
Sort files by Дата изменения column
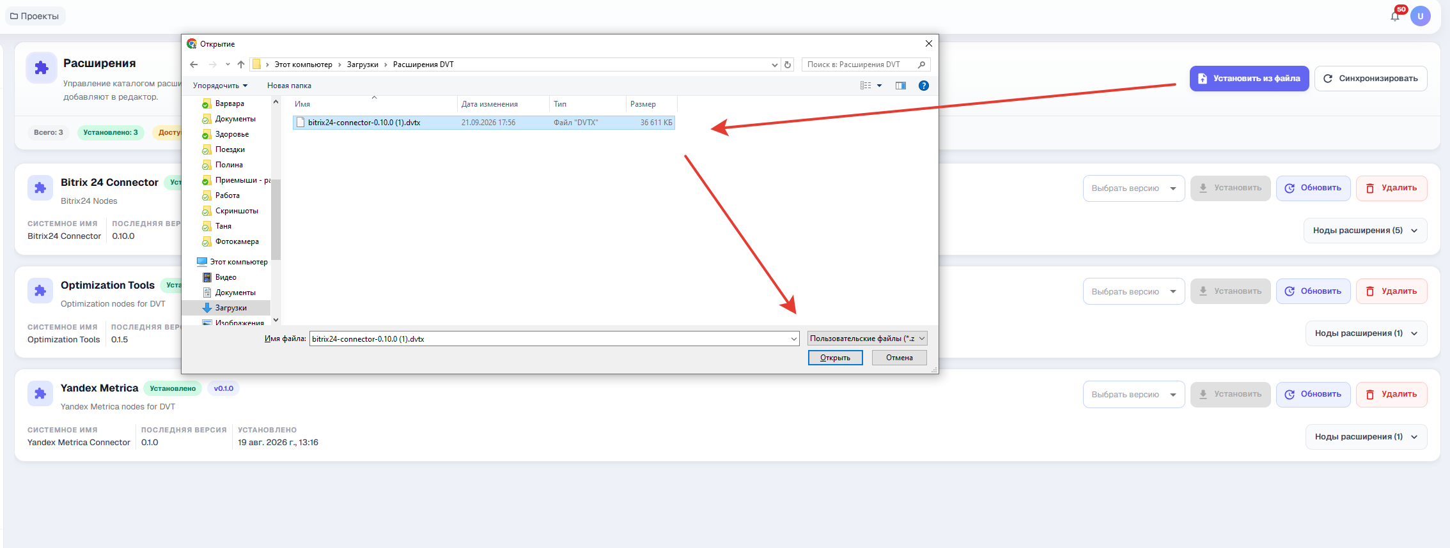click(503, 104)
